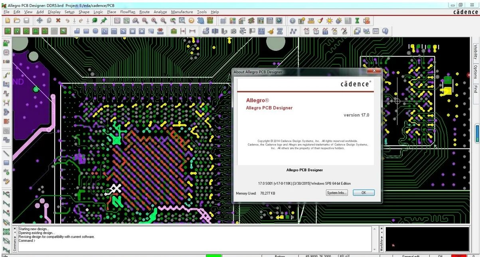Click the Zoom Out magnifier icon

(x=164, y=20)
